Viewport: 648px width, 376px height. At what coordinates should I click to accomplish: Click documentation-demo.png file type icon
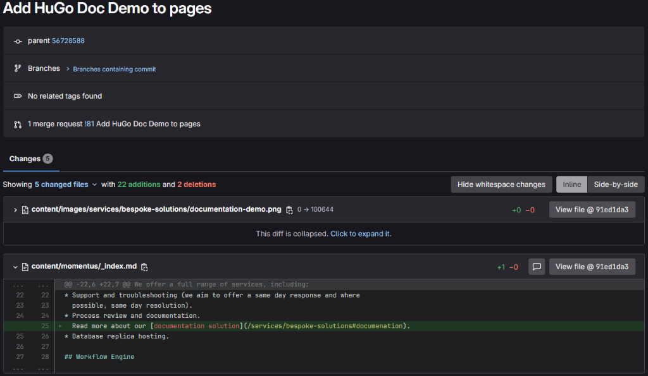tap(25, 210)
